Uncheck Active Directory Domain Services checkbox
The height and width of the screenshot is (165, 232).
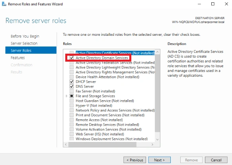click(72, 58)
